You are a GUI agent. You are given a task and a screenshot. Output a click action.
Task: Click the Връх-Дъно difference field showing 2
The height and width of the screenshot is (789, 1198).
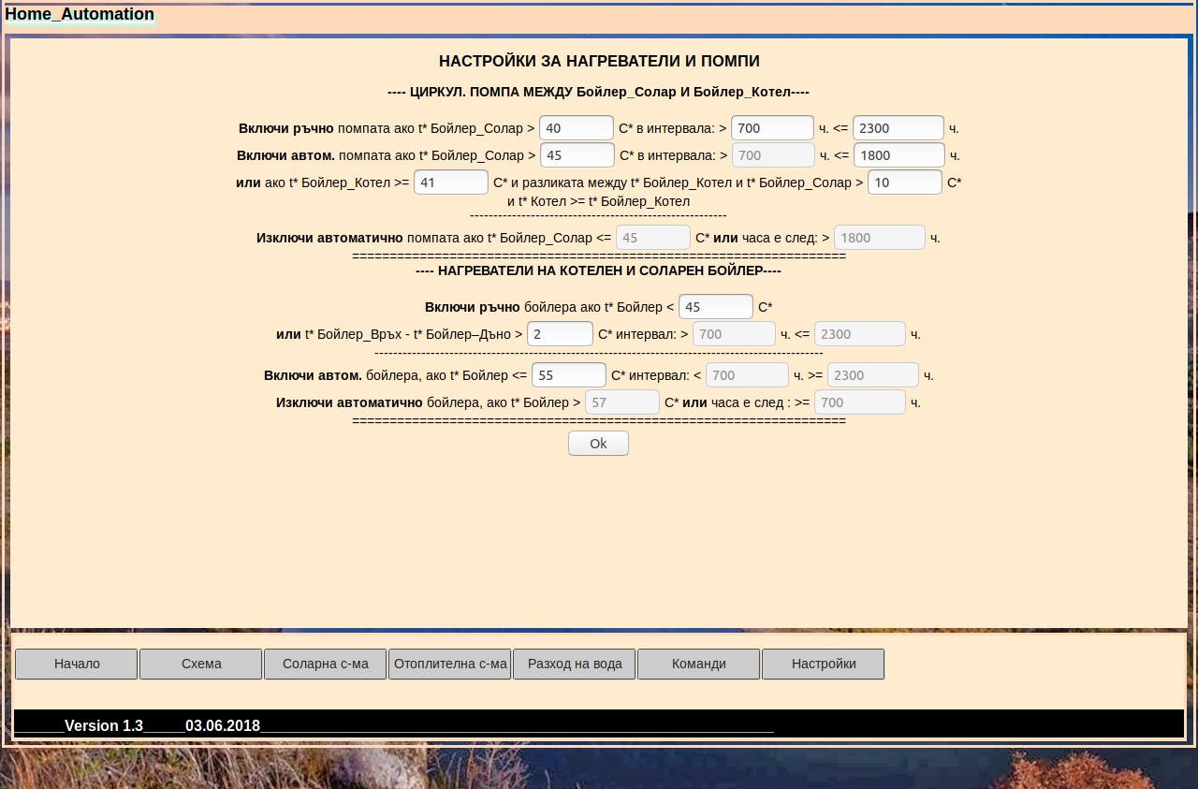point(560,334)
